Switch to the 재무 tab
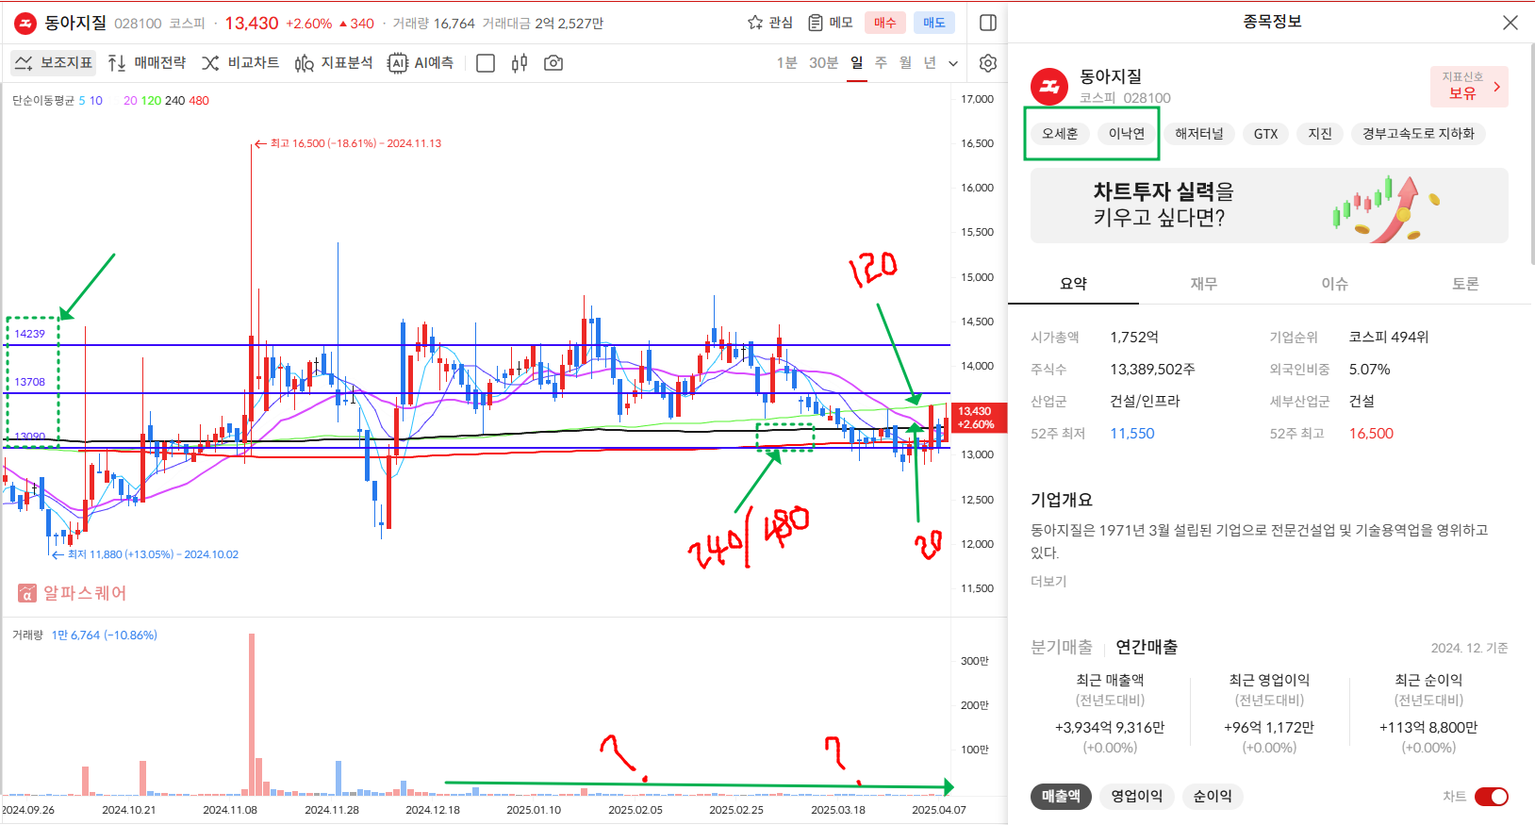Screen dimensions: 1535x825 click(1204, 284)
